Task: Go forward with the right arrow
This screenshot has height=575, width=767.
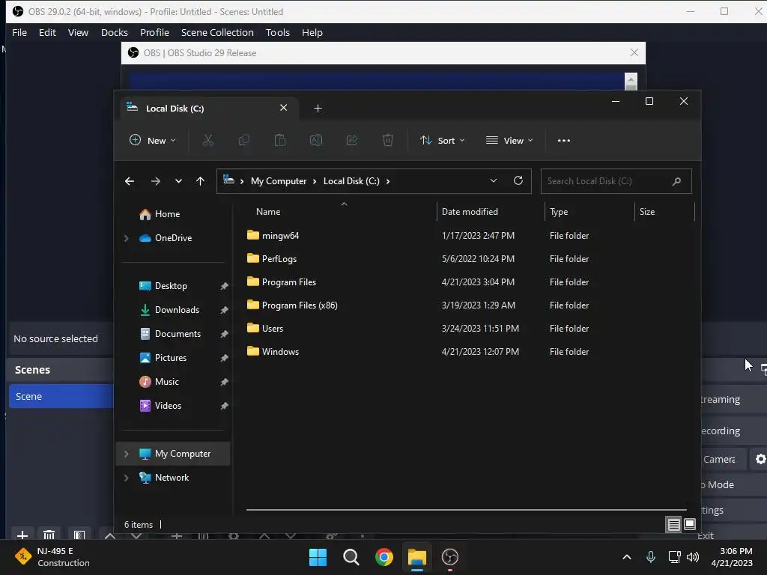Action: click(x=156, y=181)
